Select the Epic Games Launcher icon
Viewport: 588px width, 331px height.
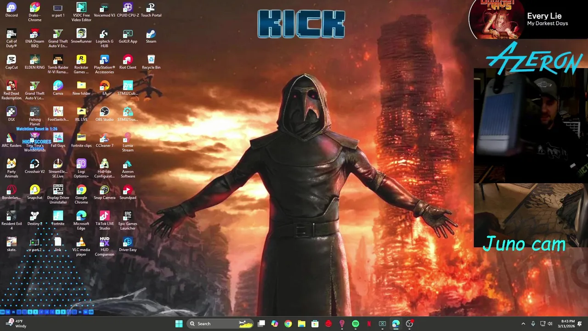pos(128,221)
